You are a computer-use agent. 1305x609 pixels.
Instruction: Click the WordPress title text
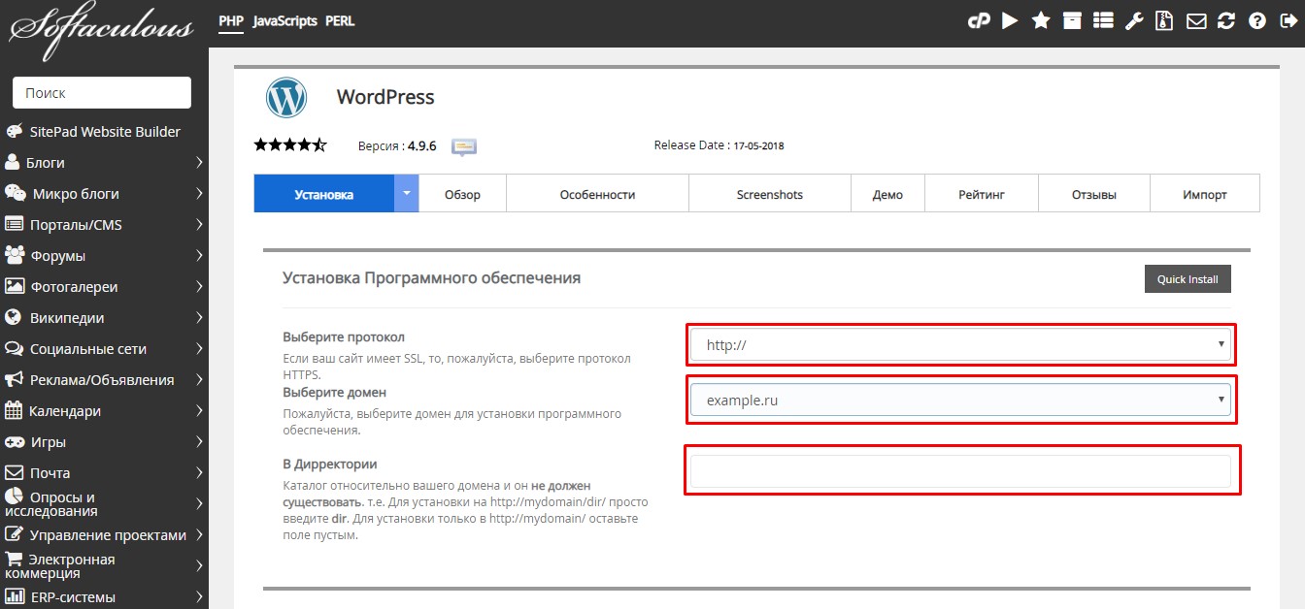pos(385,97)
